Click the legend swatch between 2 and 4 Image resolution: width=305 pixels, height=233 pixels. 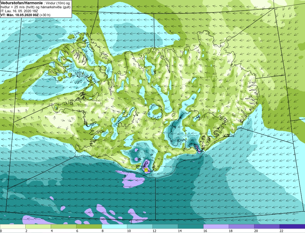[x=38, y=226]
